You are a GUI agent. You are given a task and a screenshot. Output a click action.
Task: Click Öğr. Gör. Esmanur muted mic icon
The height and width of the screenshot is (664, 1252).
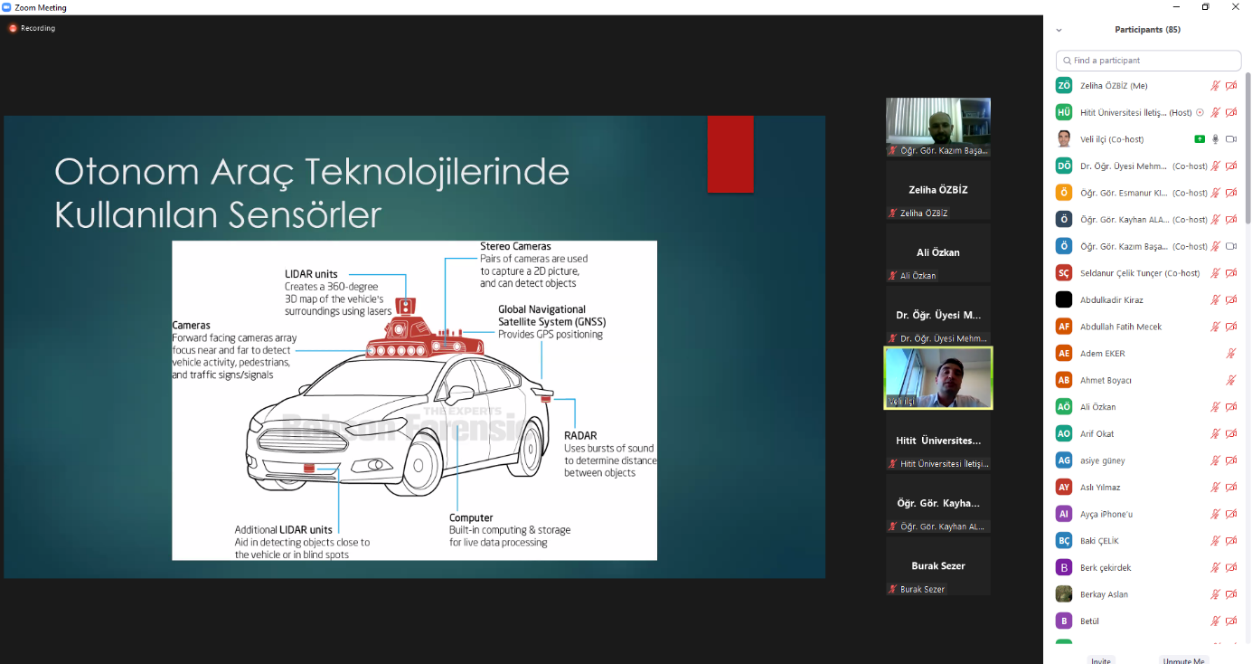(1216, 193)
